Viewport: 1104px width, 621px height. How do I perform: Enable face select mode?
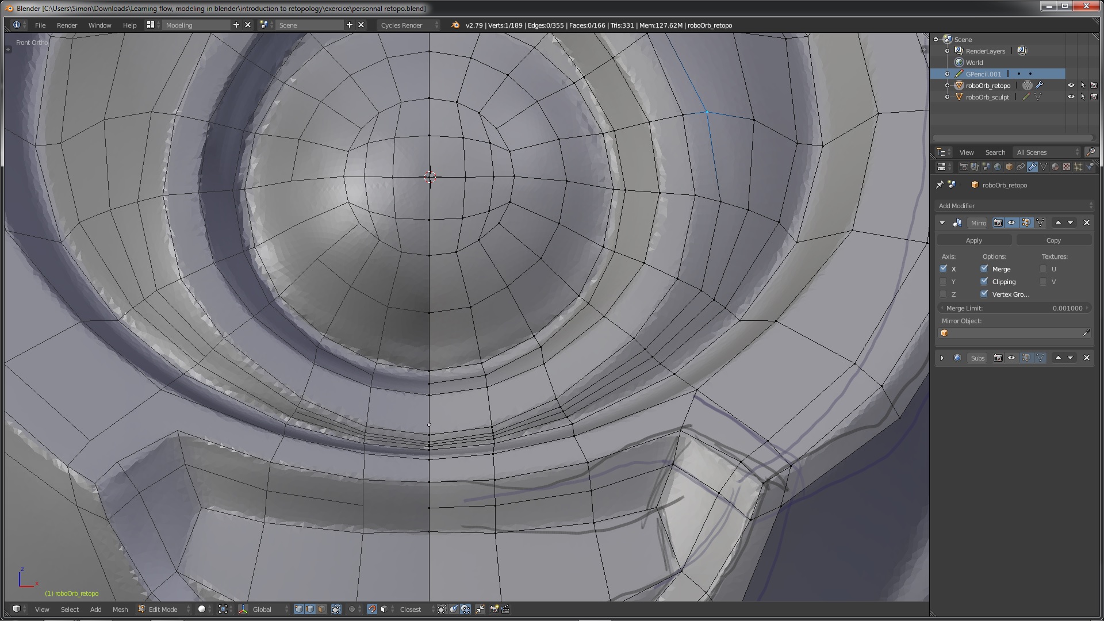[x=322, y=609]
